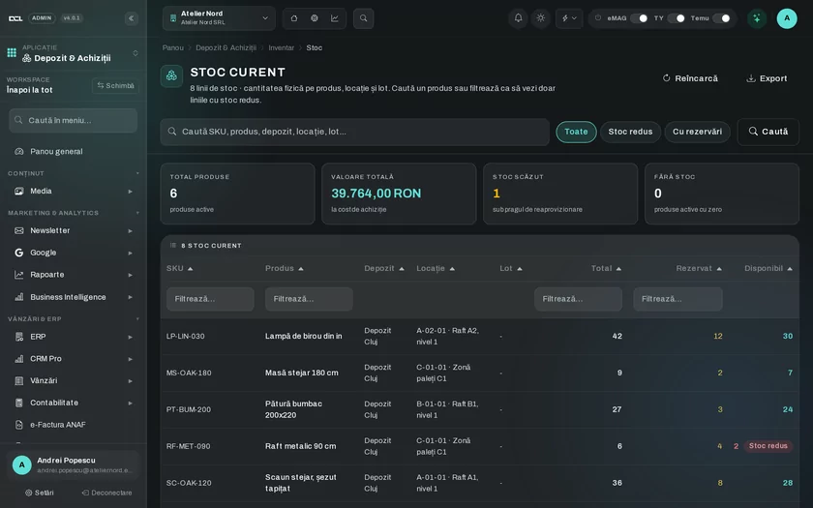Click the Newsletter envelope icon
Screen dimensions: 813x508
[x=19, y=230]
